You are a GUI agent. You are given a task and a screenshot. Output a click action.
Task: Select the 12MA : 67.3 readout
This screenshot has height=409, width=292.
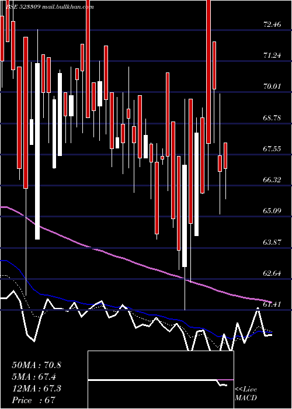[x=36, y=389]
